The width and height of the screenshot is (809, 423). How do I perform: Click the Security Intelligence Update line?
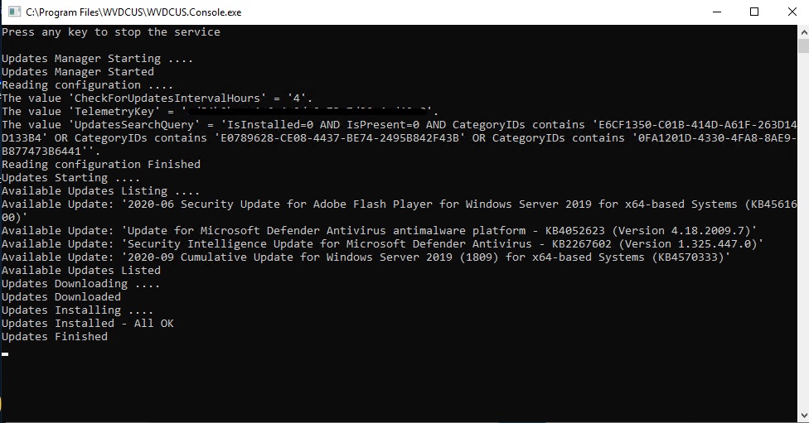[383, 244]
